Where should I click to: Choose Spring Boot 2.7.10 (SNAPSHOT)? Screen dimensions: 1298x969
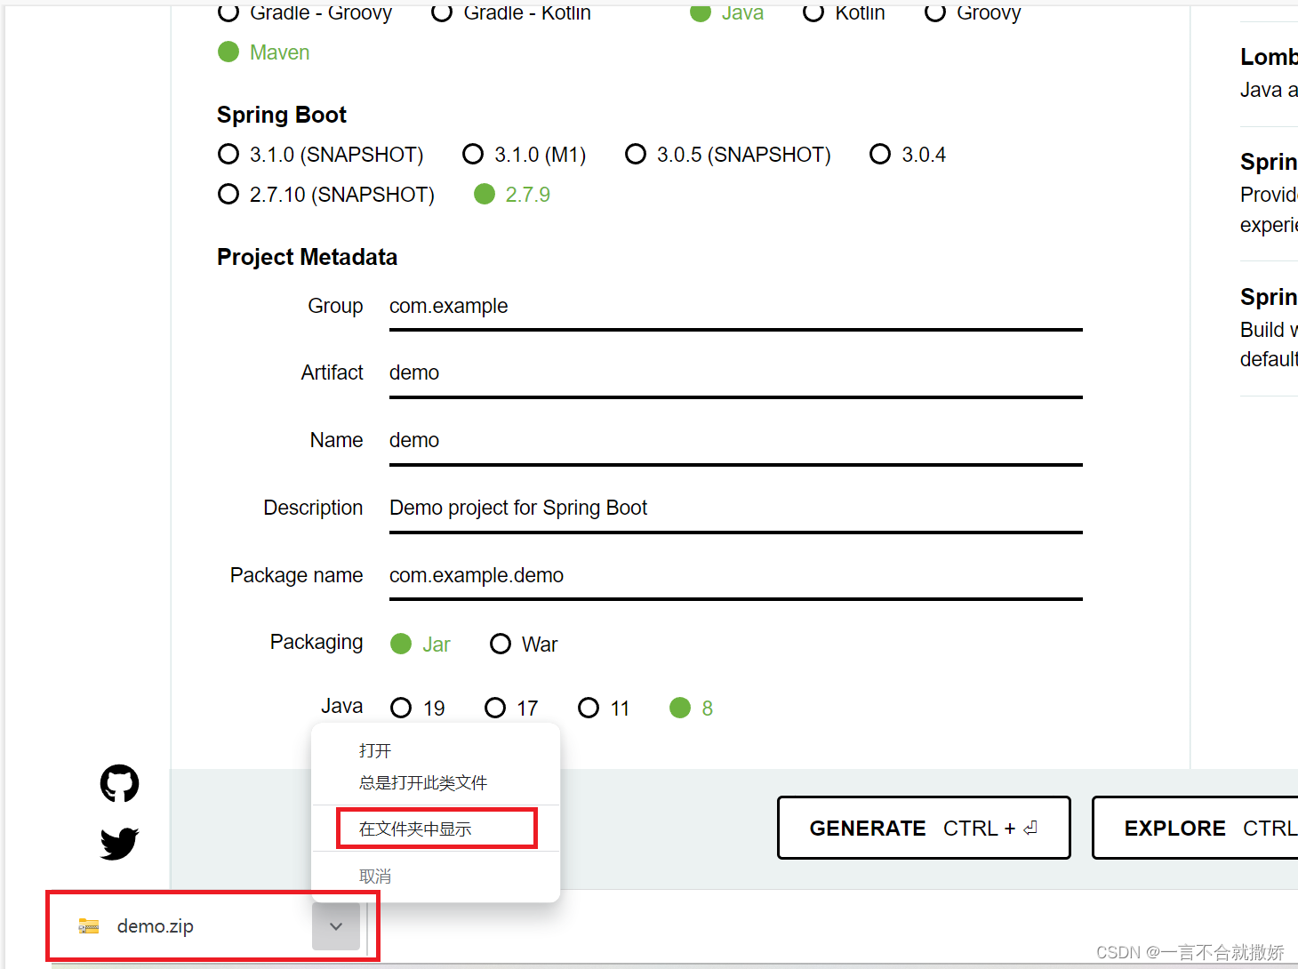pos(326,195)
